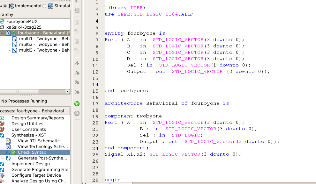Click the xa6slx4-3csg225 device chip icon
Screen dimensions: 316x184
click(x=2, y=27)
